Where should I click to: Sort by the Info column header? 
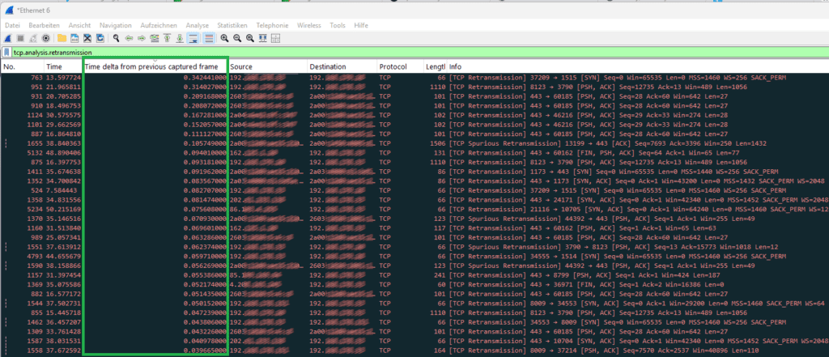tap(638, 66)
